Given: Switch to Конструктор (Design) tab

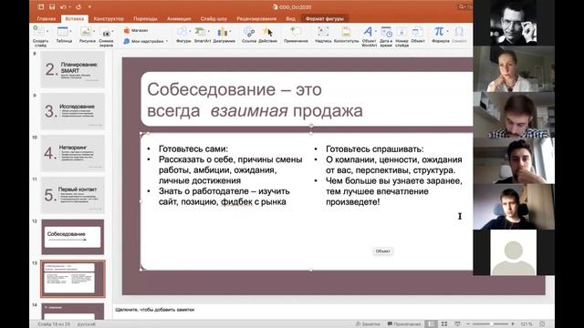Looking at the screenshot, I should (109, 18).
